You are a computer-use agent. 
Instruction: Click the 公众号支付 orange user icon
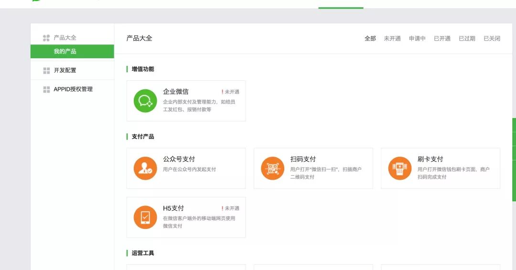click(x=145, y=168)
